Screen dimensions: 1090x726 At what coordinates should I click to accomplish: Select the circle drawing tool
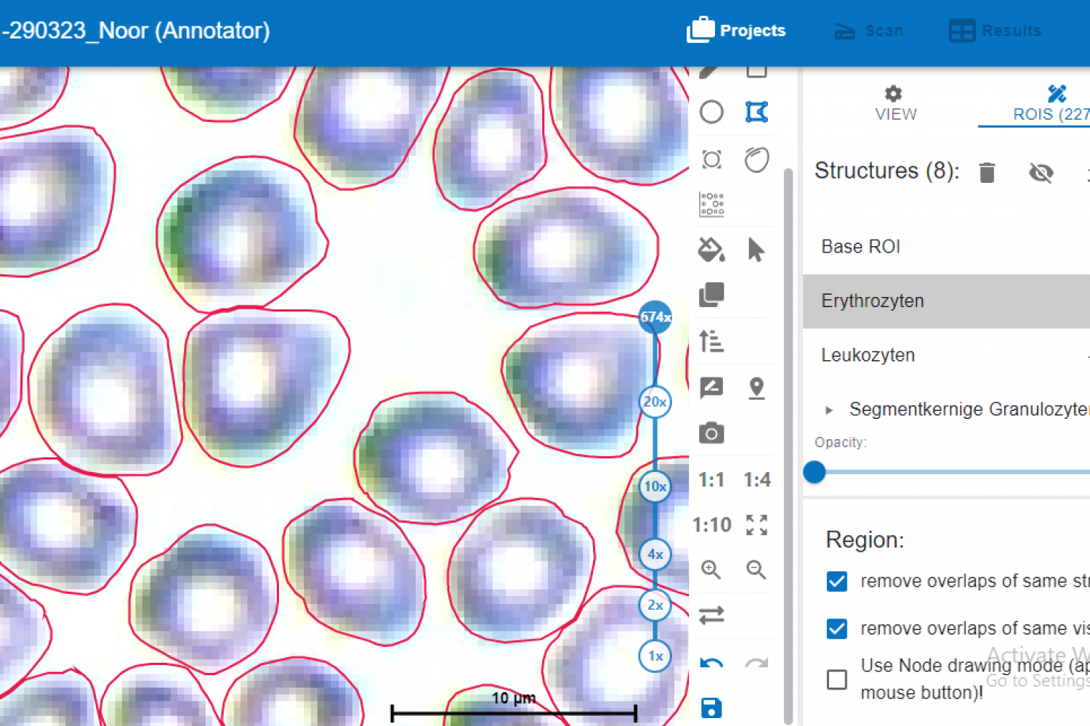[x=711, y=113]
